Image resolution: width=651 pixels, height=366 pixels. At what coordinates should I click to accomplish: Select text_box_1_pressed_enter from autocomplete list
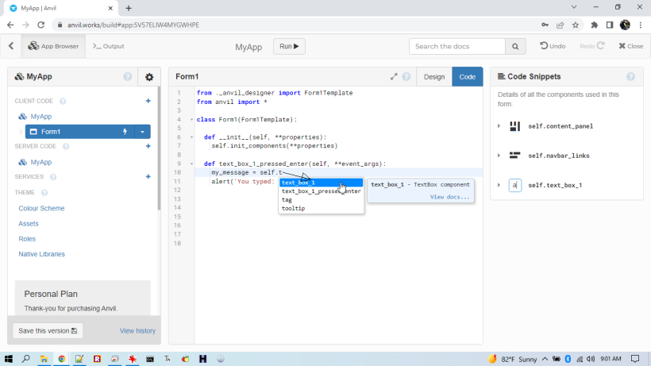[321, 191]
